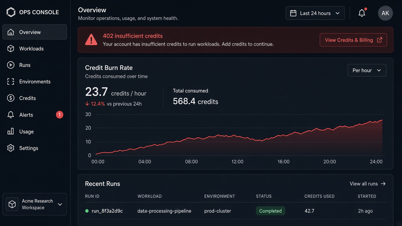
Task: Open notifications bell in the header
Action: click(x=362, y=13)
